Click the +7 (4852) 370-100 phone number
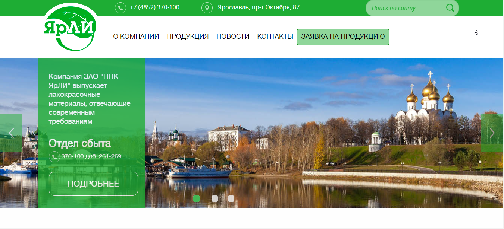Viewport: 504px width, 229px height. pos(154,7)
